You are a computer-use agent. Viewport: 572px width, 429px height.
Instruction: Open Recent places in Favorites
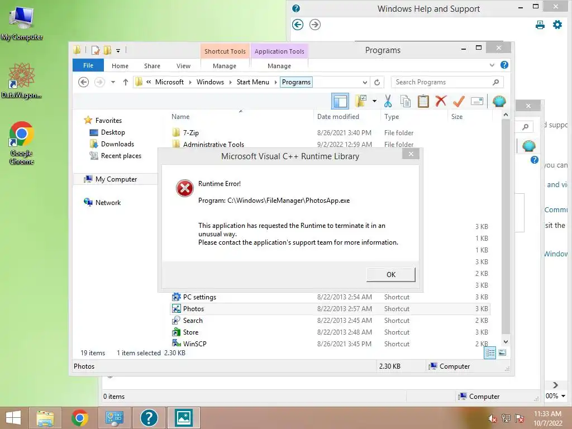point(121,156)
